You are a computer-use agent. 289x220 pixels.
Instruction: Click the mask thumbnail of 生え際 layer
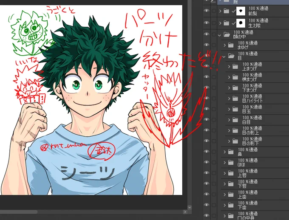click(241, 23)
